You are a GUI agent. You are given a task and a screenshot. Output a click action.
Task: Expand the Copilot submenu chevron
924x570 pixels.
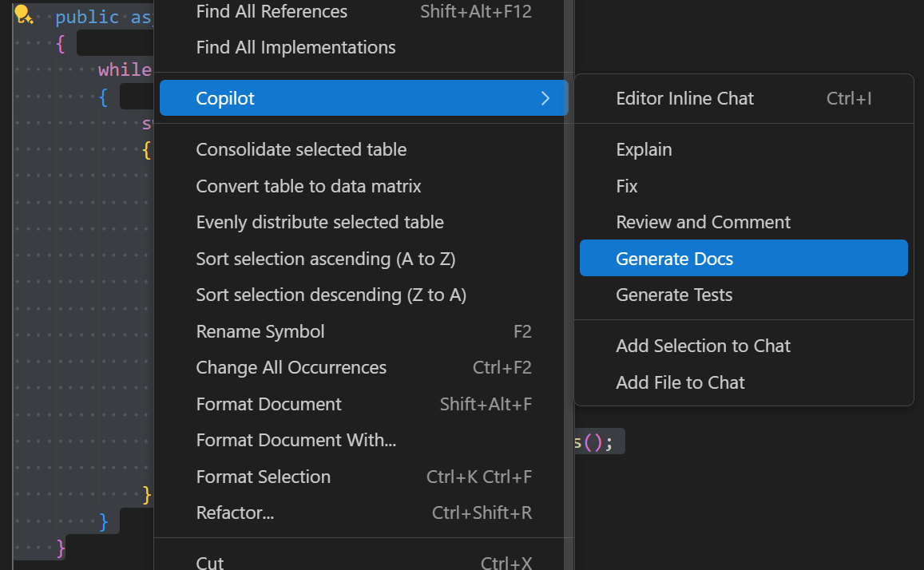coord(545,98)
